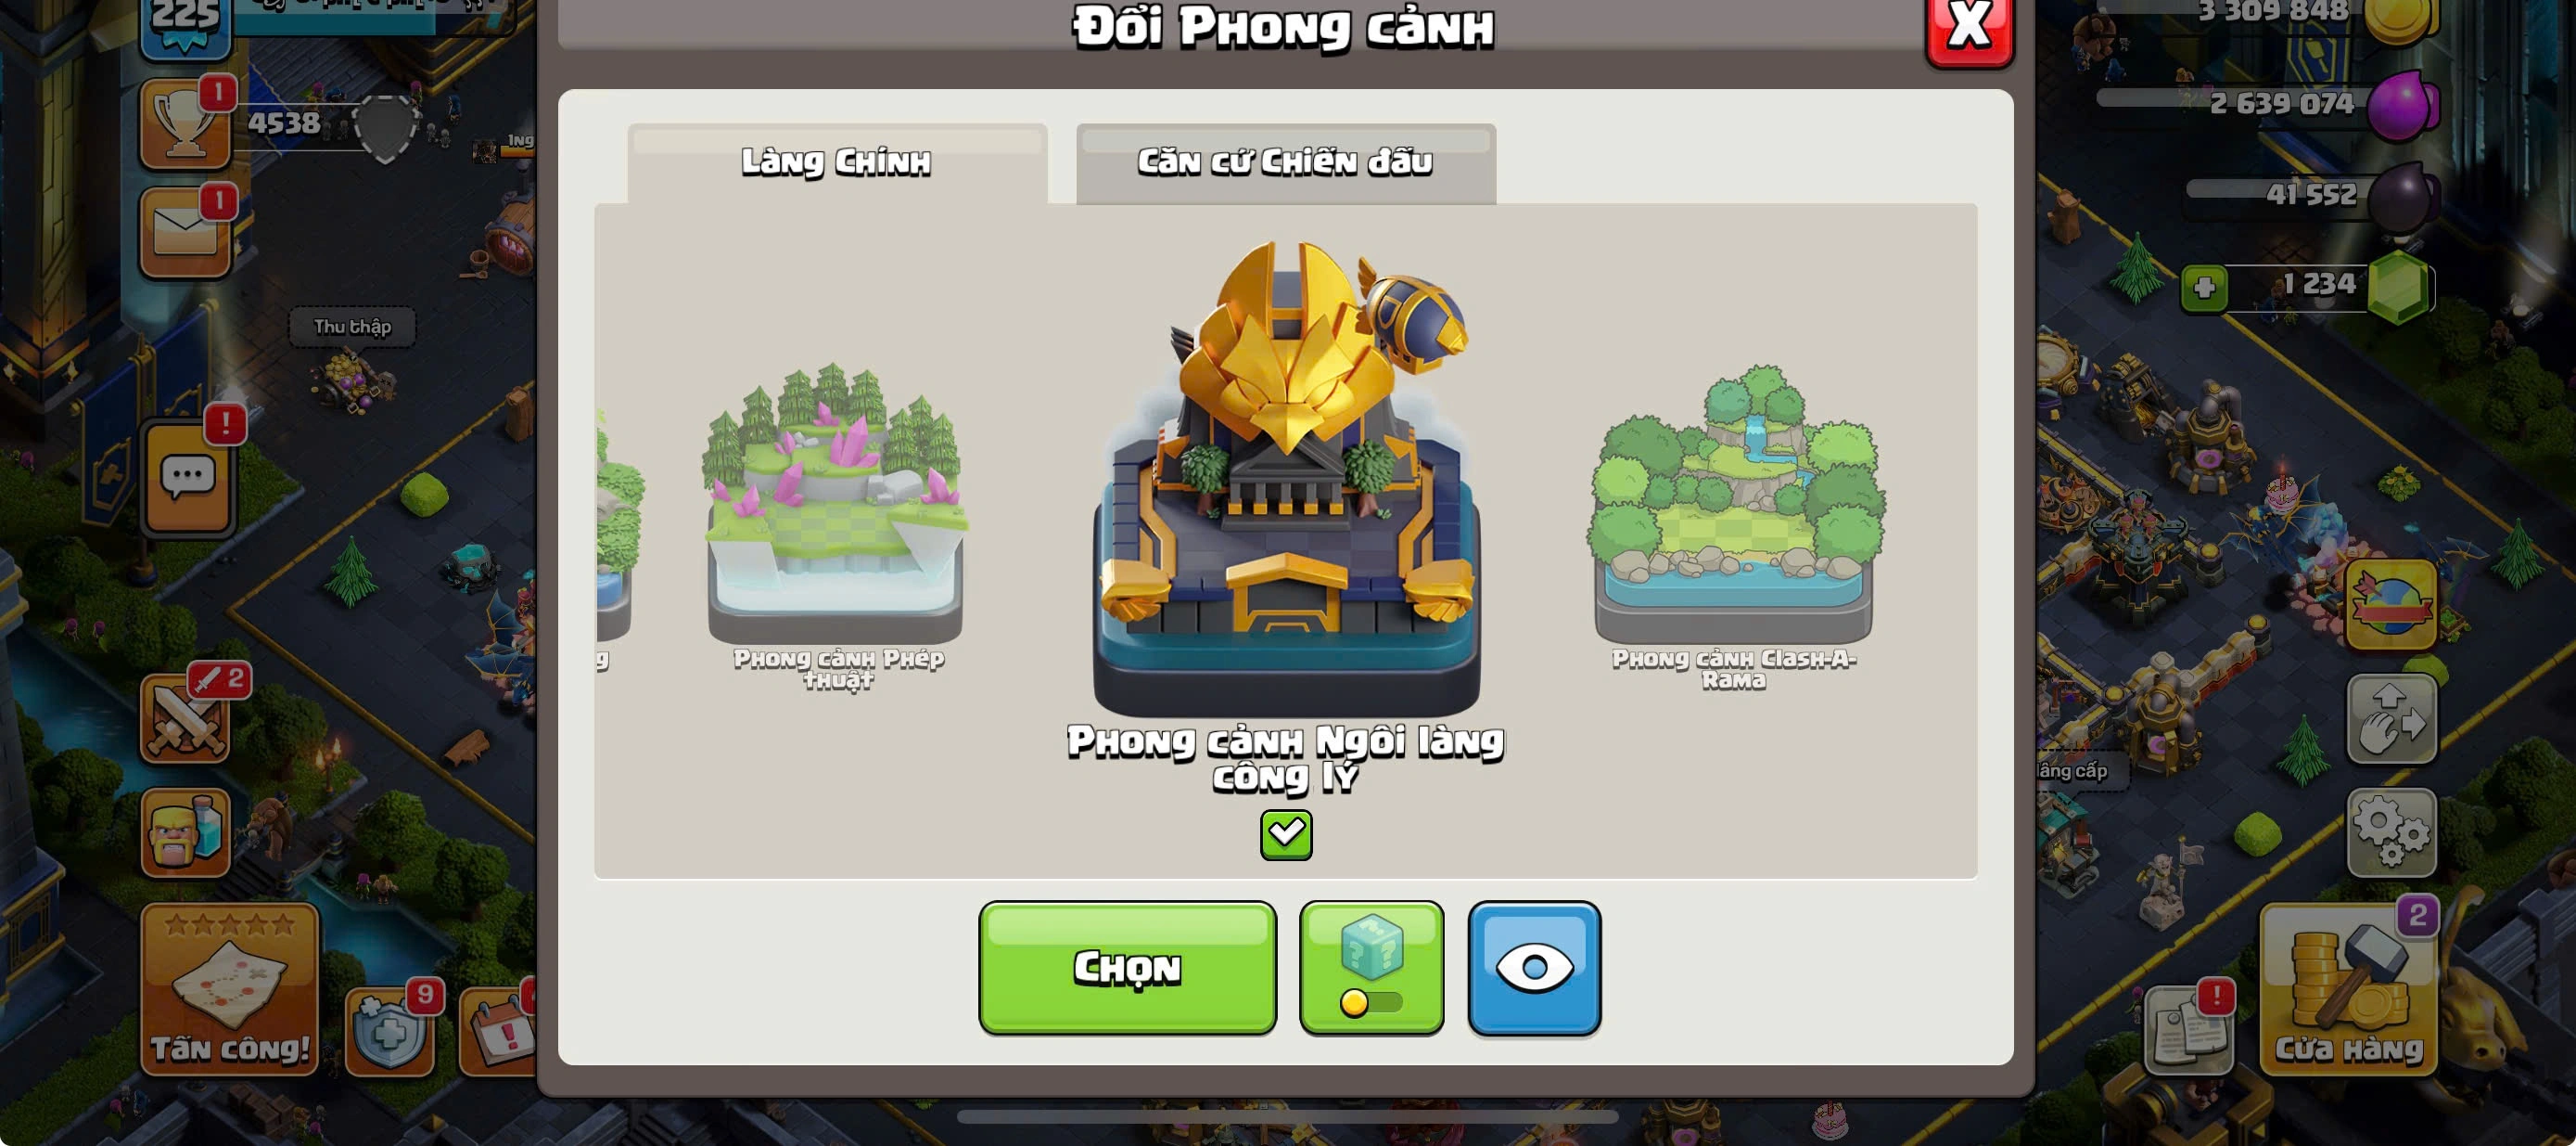Open Cửa hàng shop button
Screen dimensions: 2576x1146
(x=2348, y=989)
